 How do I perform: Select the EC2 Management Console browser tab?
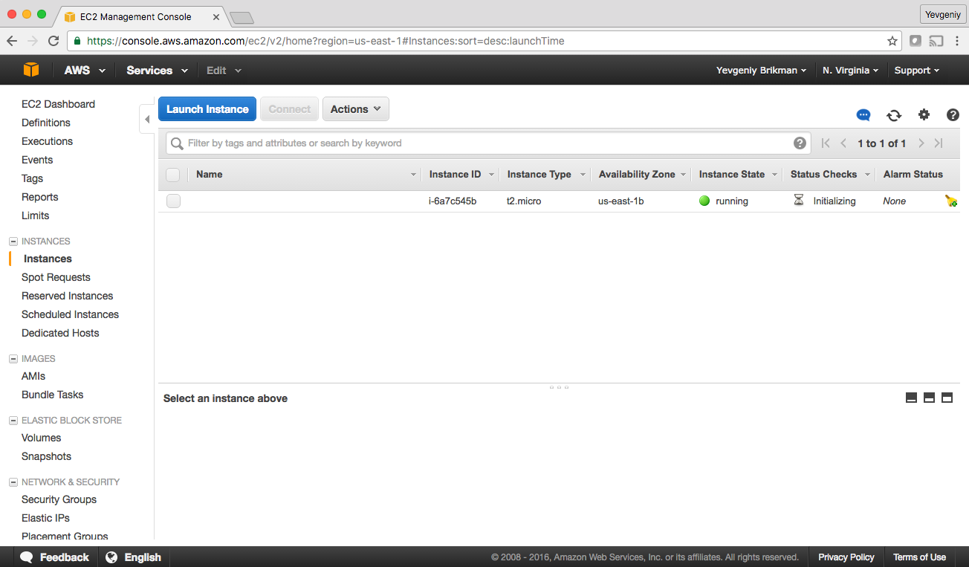pos(134,16)
